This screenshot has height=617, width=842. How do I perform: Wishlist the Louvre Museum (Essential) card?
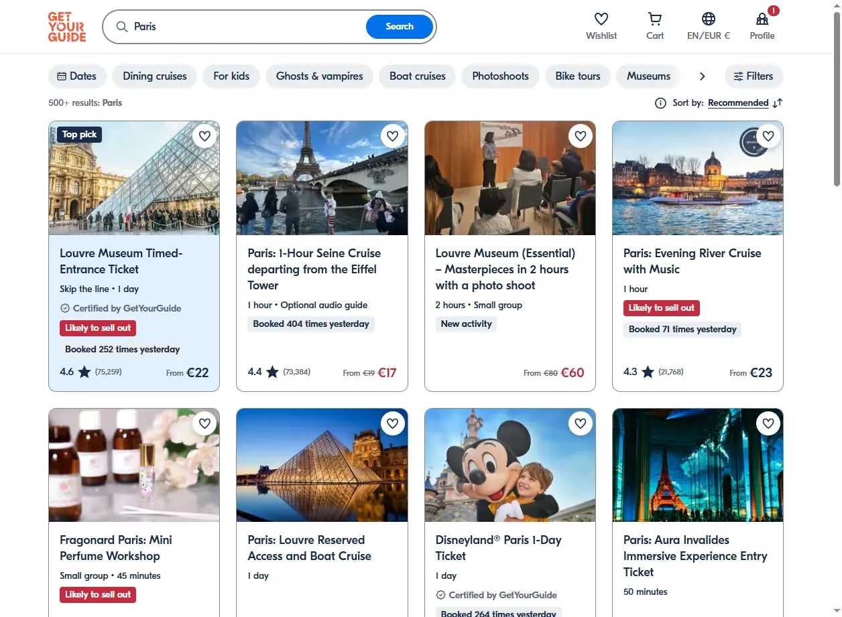point(581,136)
